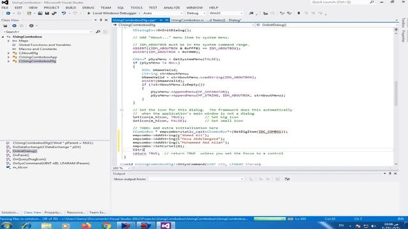This screenshot has height=229, width=408.
Task: Close the UsingComboboxDlg.cpp tab
Action: tap(167, 20)
